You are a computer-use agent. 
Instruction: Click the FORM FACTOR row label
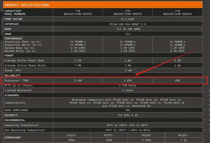(x=13, y=19)
